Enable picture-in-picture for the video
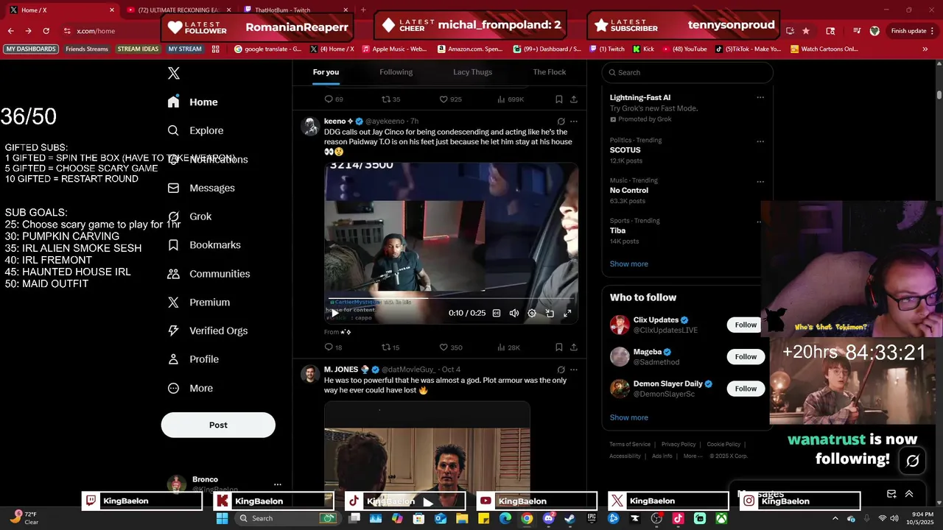 coord(550,313)
